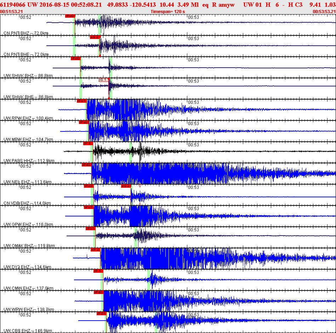Click the start time 00:51:53.21
The height and width of the screenshot is (333, 336).
11,12
